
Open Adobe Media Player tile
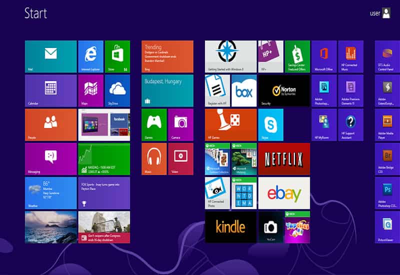click(x=387, y=124)
